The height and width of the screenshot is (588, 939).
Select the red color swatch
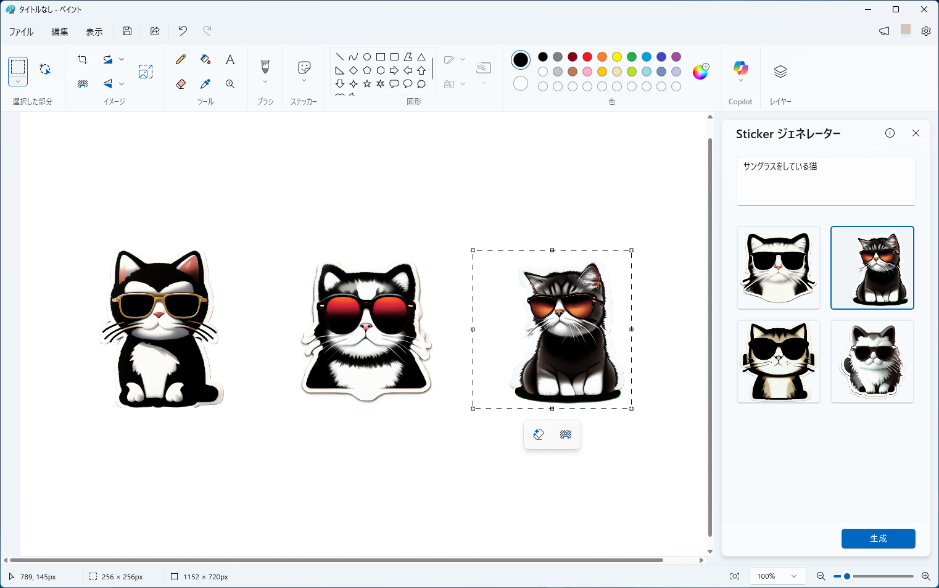pyautogui.click(x=587, y=56)
